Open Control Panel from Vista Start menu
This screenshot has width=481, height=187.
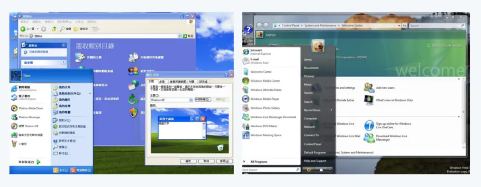[313, 144]
